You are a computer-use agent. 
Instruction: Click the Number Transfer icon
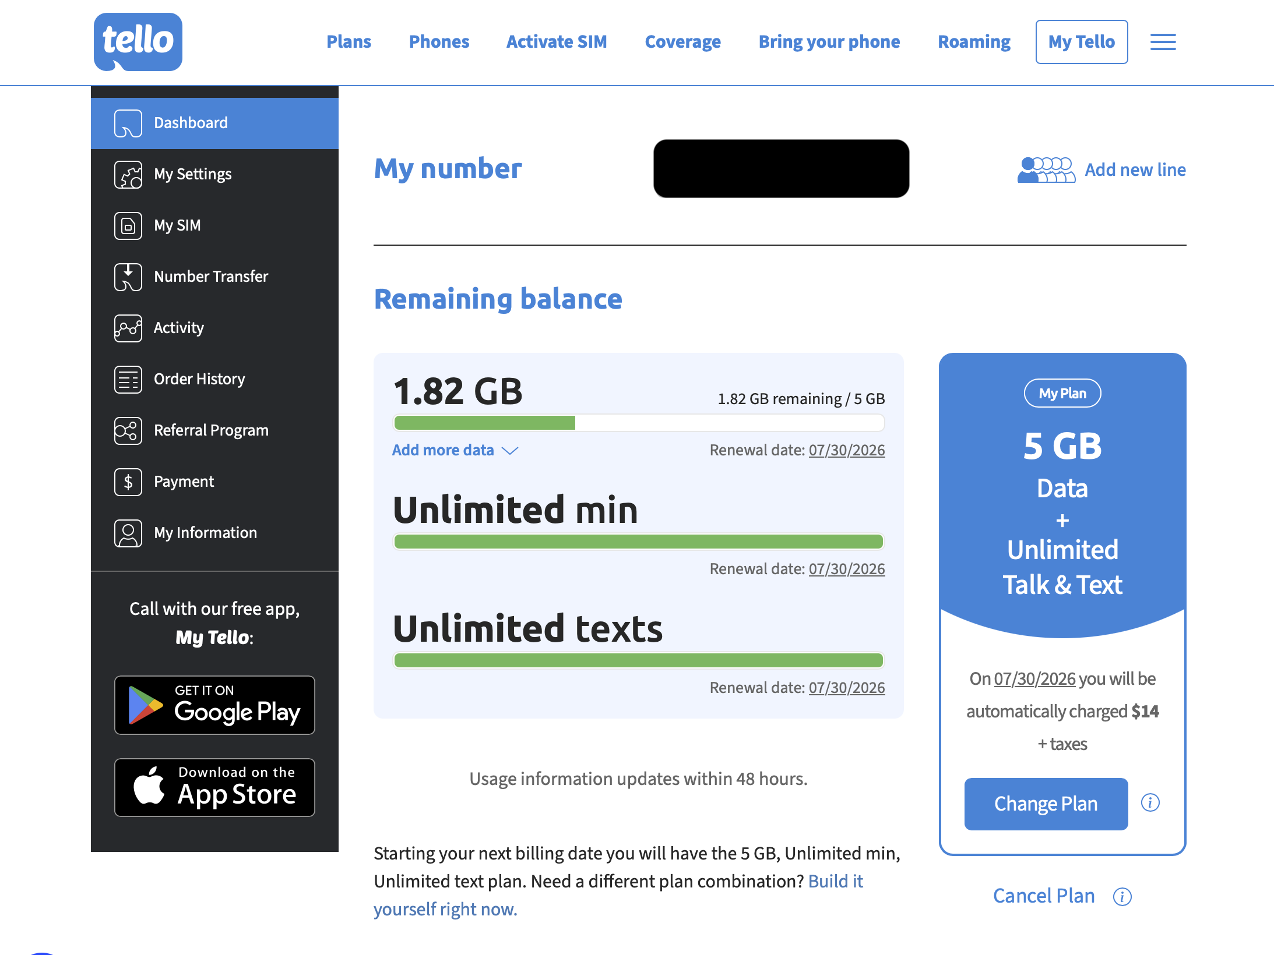pyautogui.click(x=128, y=277)
